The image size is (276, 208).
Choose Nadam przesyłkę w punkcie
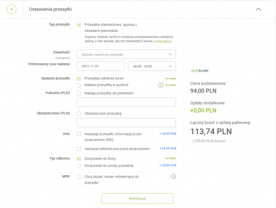79,85
